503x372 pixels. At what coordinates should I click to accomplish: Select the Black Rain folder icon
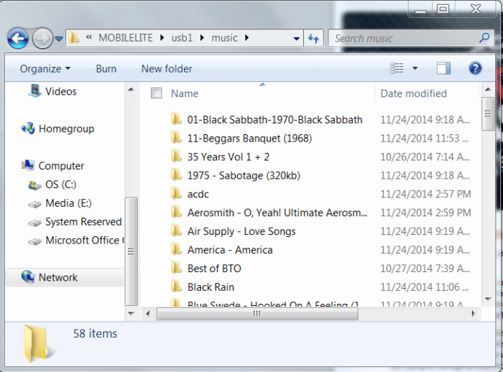click(177, 287)
